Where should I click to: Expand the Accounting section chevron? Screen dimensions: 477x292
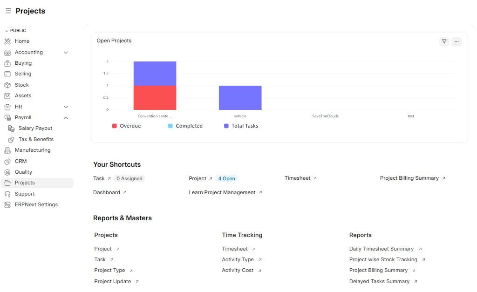[x=66, y=52]
